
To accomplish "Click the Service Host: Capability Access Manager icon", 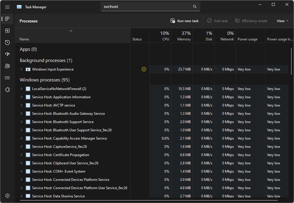I will click(x=28, y=138).
